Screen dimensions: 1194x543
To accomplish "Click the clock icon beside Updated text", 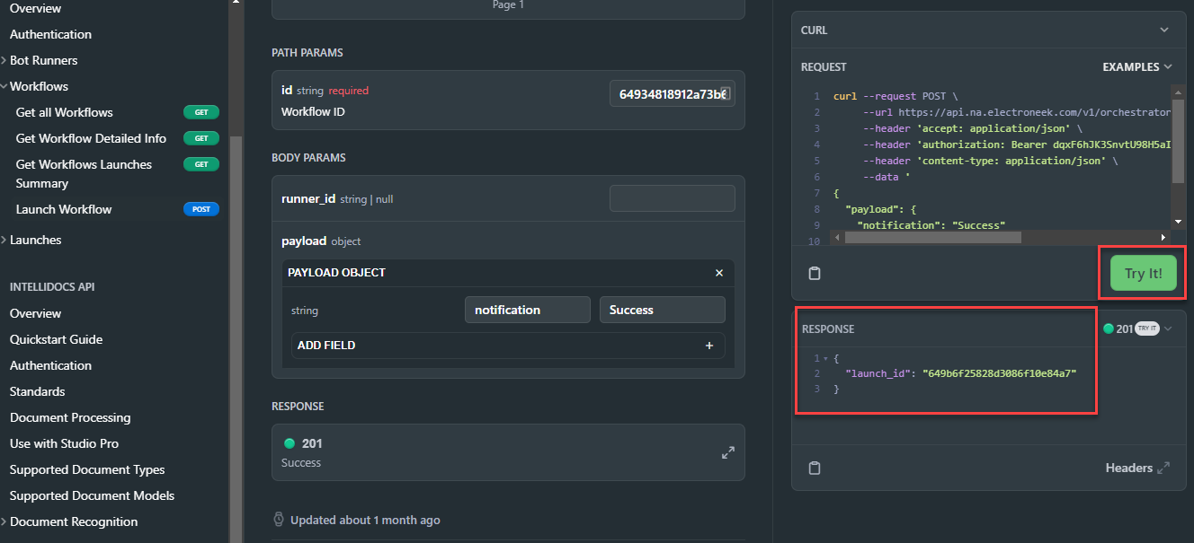I will point(279,520).
